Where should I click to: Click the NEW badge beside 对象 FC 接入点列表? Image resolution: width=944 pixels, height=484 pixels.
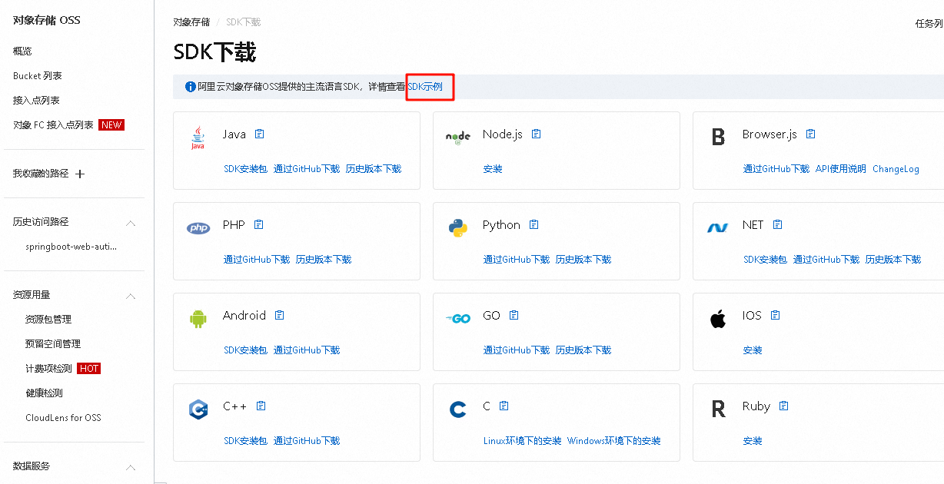pos(111,124)
